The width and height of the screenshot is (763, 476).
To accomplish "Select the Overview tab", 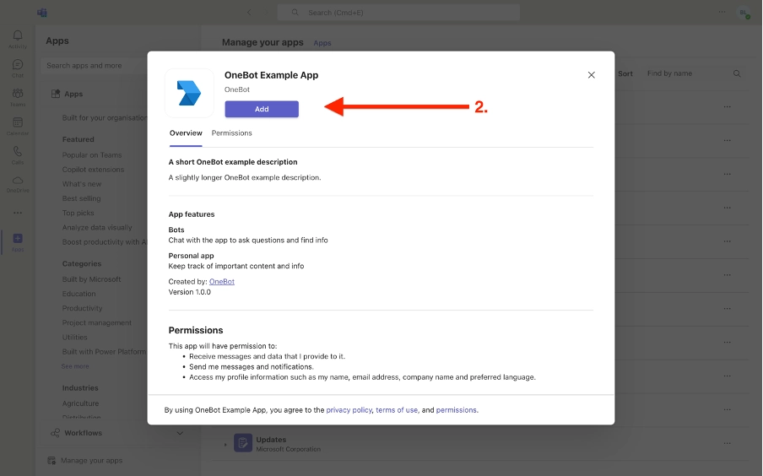I will pos(186,133).
